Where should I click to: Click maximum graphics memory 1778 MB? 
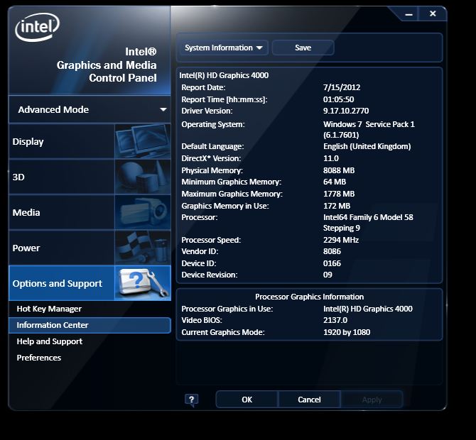point(339,194)
